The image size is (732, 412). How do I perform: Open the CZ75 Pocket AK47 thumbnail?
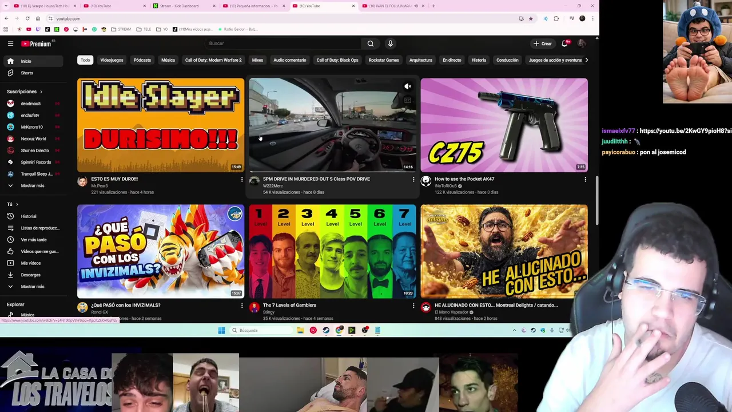click(x=504, y=125)
